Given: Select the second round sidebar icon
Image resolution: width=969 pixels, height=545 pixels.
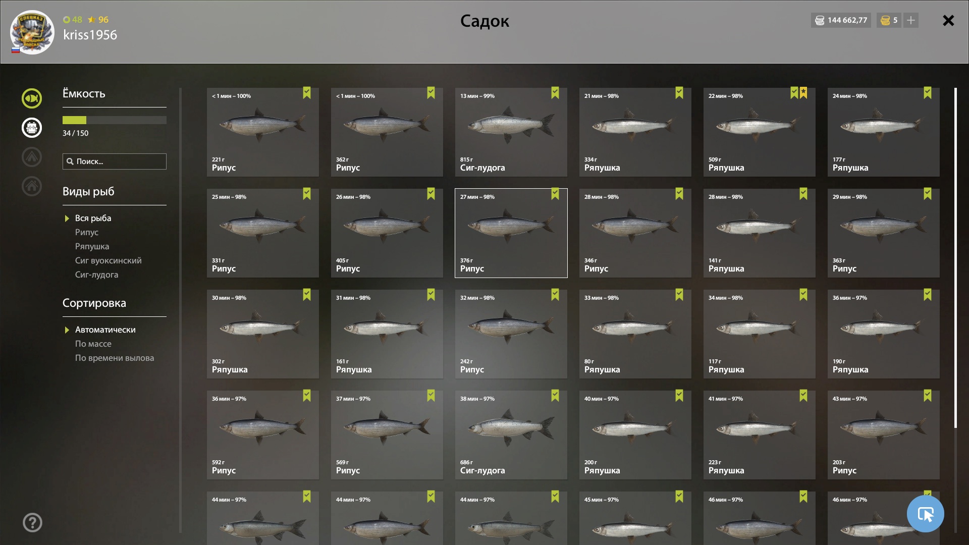Looking at the screenshot, I should coord(31,128).
